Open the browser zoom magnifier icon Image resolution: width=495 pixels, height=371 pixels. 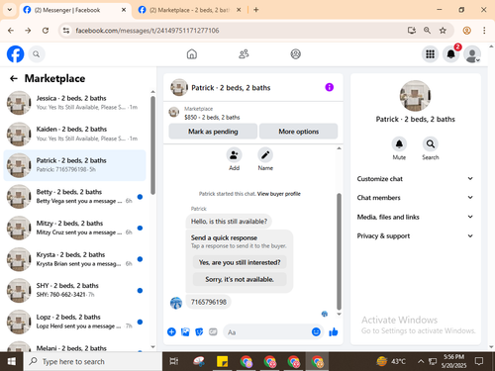(427, 31)
